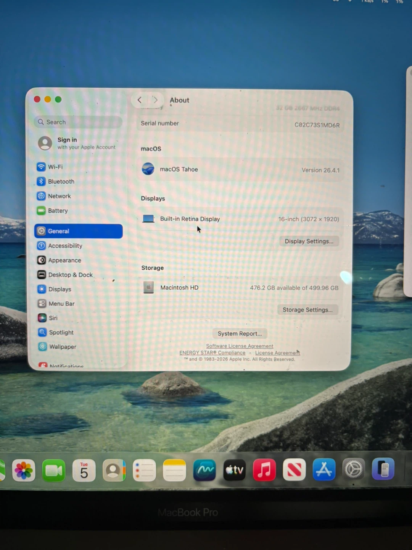Open Apple TV from the Dock
The height and width of the screenshot is (550, 412).
[x=234, y=470]
